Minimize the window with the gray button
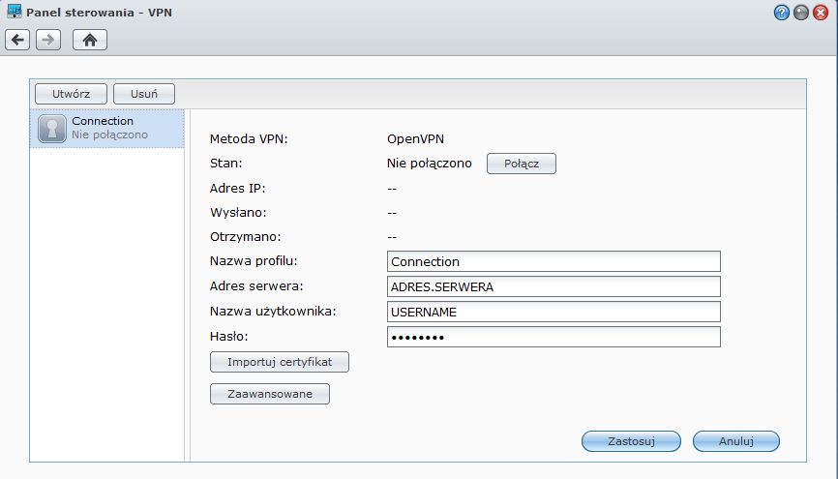 [x=800, y=13]
